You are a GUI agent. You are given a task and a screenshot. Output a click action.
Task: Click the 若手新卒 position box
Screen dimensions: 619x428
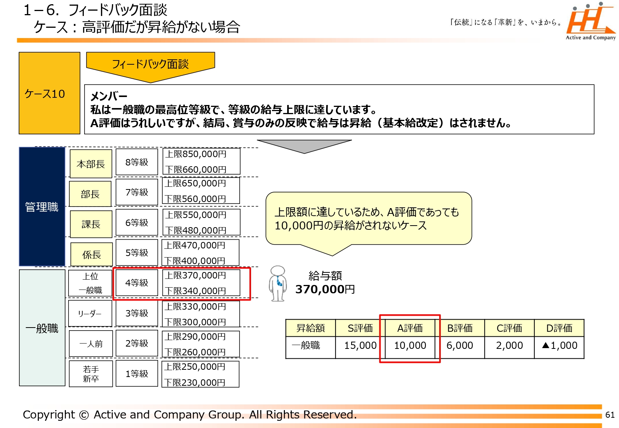[91, 374]
